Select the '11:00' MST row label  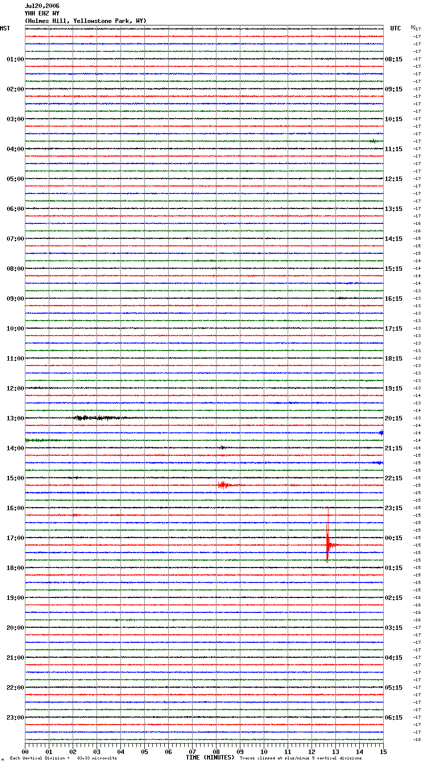[x=15, y=359]
